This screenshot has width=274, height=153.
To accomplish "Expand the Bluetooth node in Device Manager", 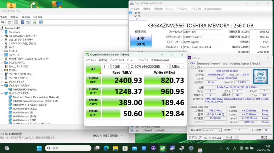I will (2, 32).
